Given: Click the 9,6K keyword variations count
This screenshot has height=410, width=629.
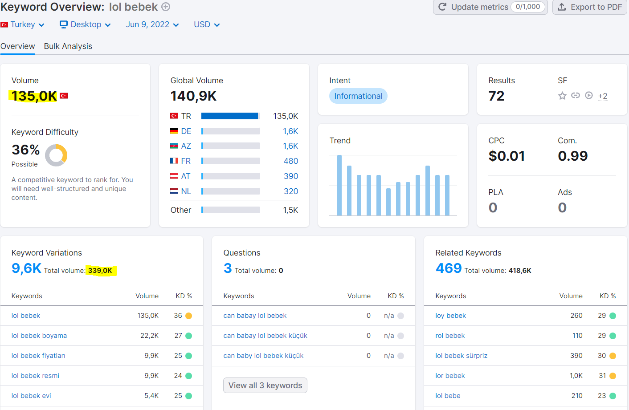Looking at the screenshot, I should tap(26, 268).
